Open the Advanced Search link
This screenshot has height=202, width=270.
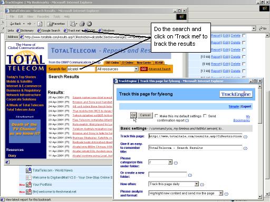coord(159,69)
